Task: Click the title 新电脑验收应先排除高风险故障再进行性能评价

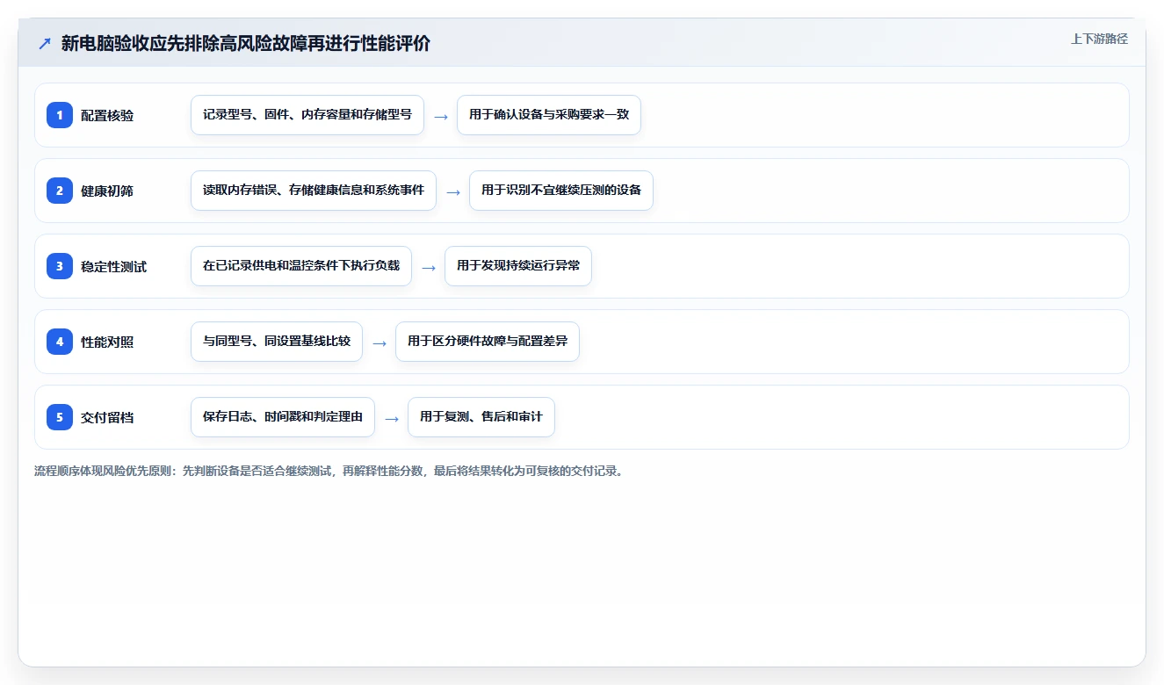Action: pyautogui.click(x=245, y=43)
